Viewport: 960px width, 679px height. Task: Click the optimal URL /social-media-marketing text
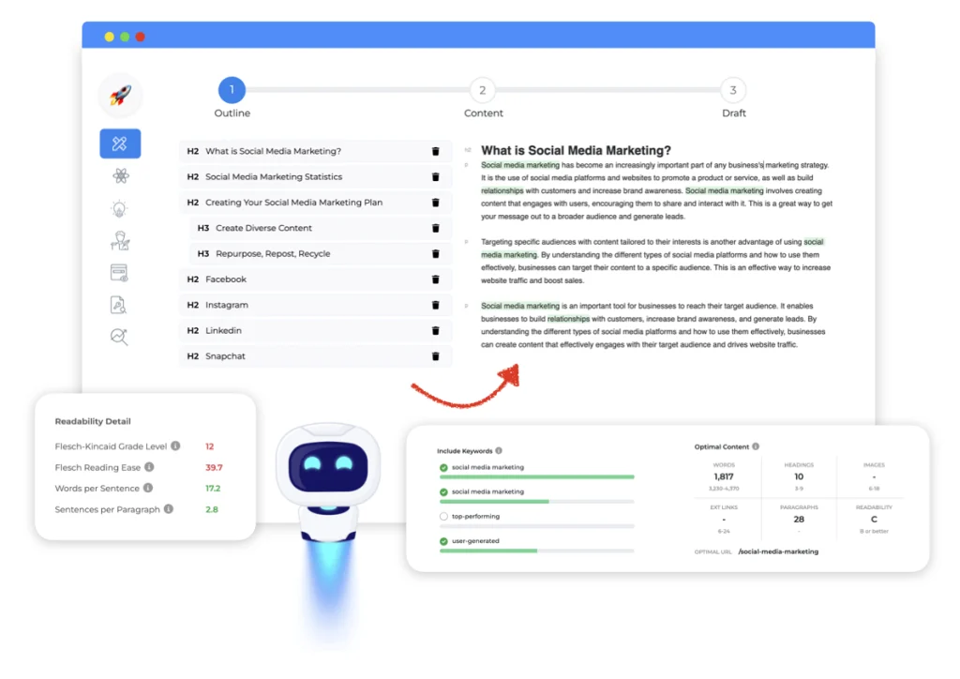coord(777,551)
